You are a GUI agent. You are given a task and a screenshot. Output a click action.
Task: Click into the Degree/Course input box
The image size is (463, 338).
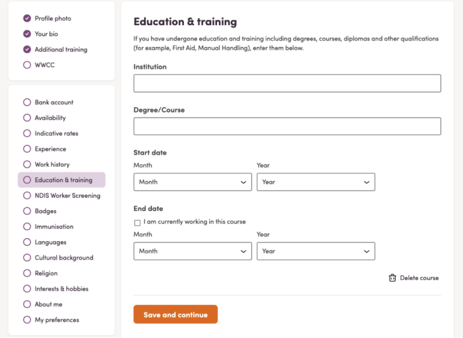pos(287,127)
